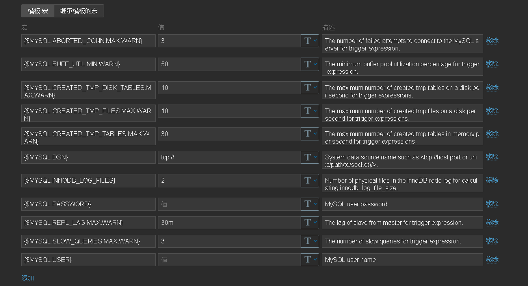Click text-type icon for {$MYSQL.CREATED_TMP_DISK_TABLES.MAX.WARN}
The height and width of the screenshot is (286, 528).
coord(310,88)
